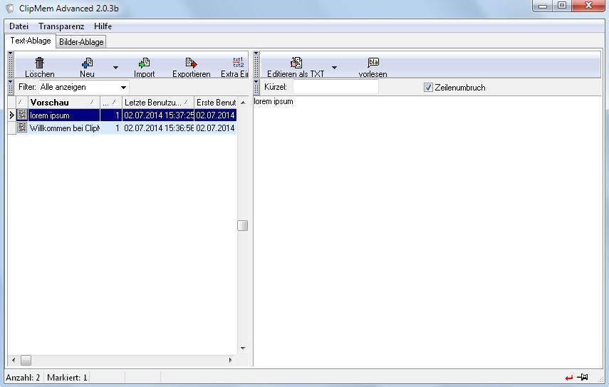Viewport: 609px width, 387px height.
Task: Click the row indicator of lorem ipsum
Action: tap(11, 115)
